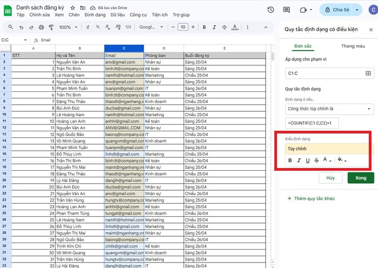Toggle underline in conditional format style
The height and width of the screenshot is (268, 378).
click(x=308, y=160)
